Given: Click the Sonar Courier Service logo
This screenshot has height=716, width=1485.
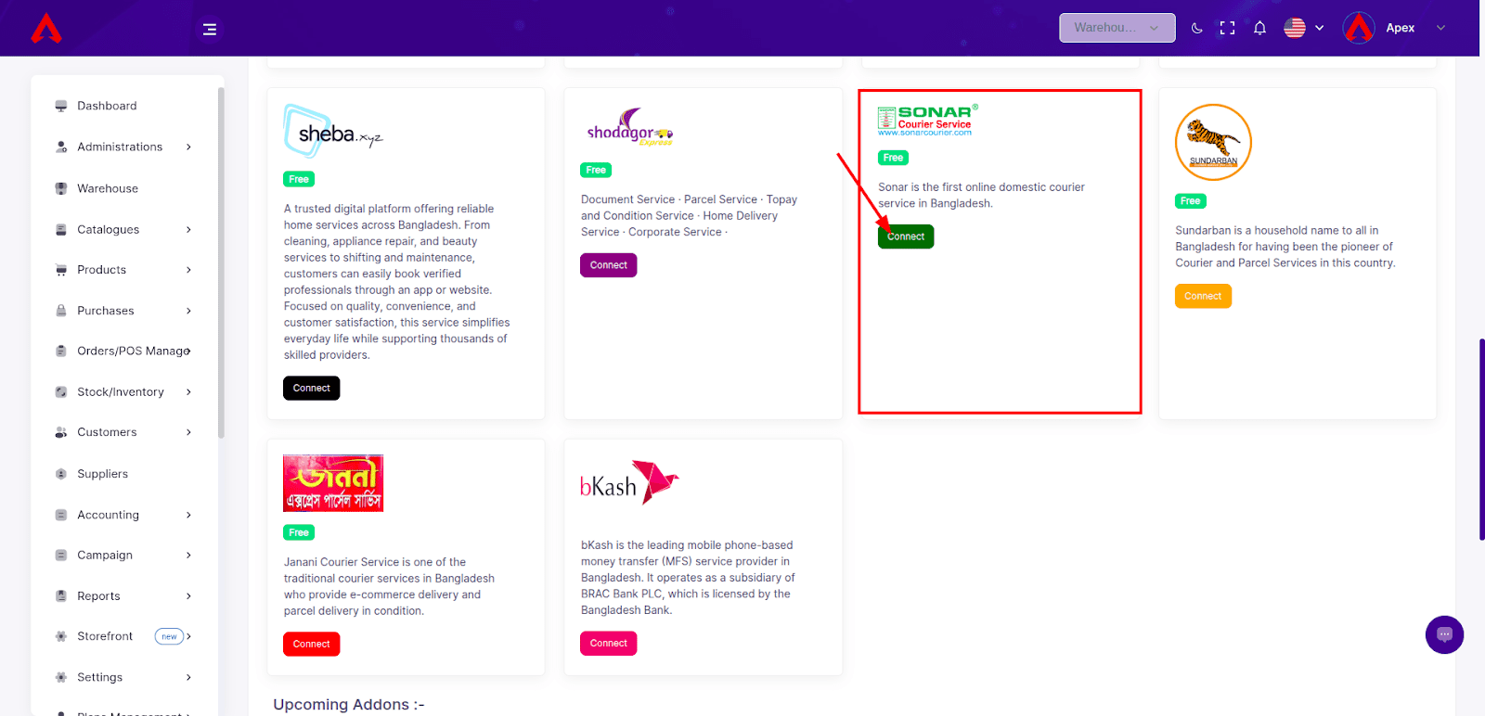Looking at the screenshot, I should pos(927,121).
